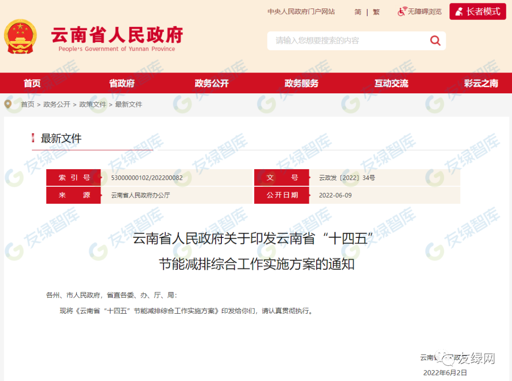Screen dimensions: 512x381
Task: Click 政策文件 in the breadcrumb
Action: coord(92,104)
